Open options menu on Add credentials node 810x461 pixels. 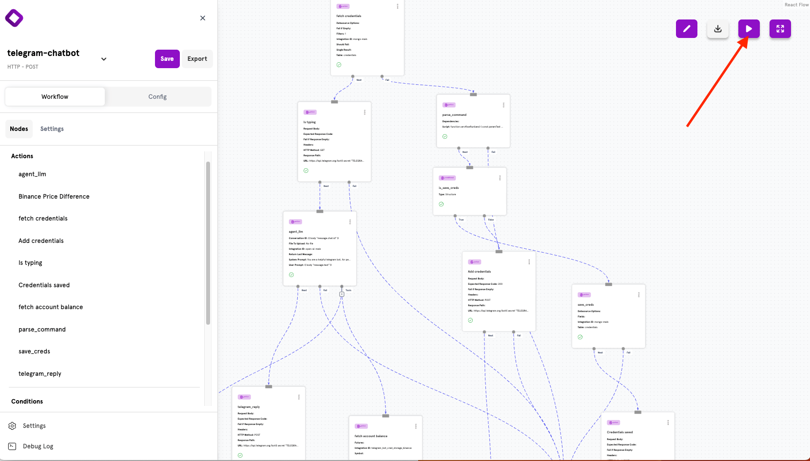(529, 262)
